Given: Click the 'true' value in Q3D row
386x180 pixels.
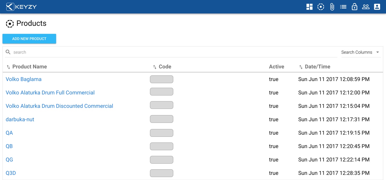Looking at the screenshot, I should (274, 173).
